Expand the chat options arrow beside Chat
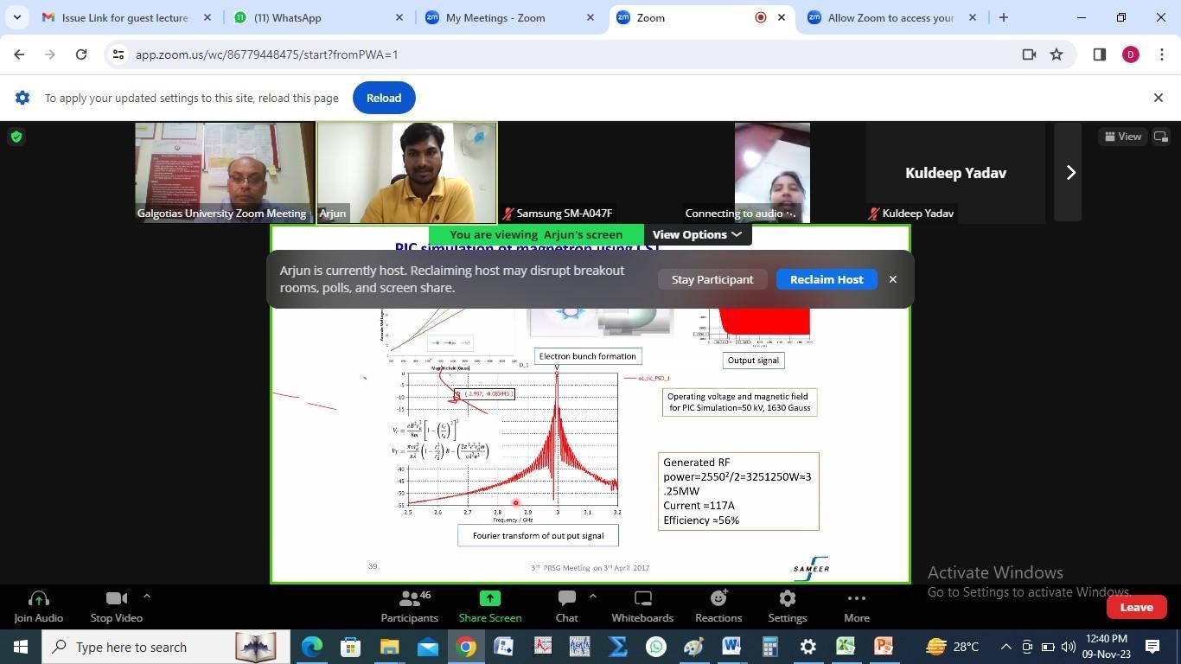Viewport: 1181px width, 664px height. pos(592,596)
